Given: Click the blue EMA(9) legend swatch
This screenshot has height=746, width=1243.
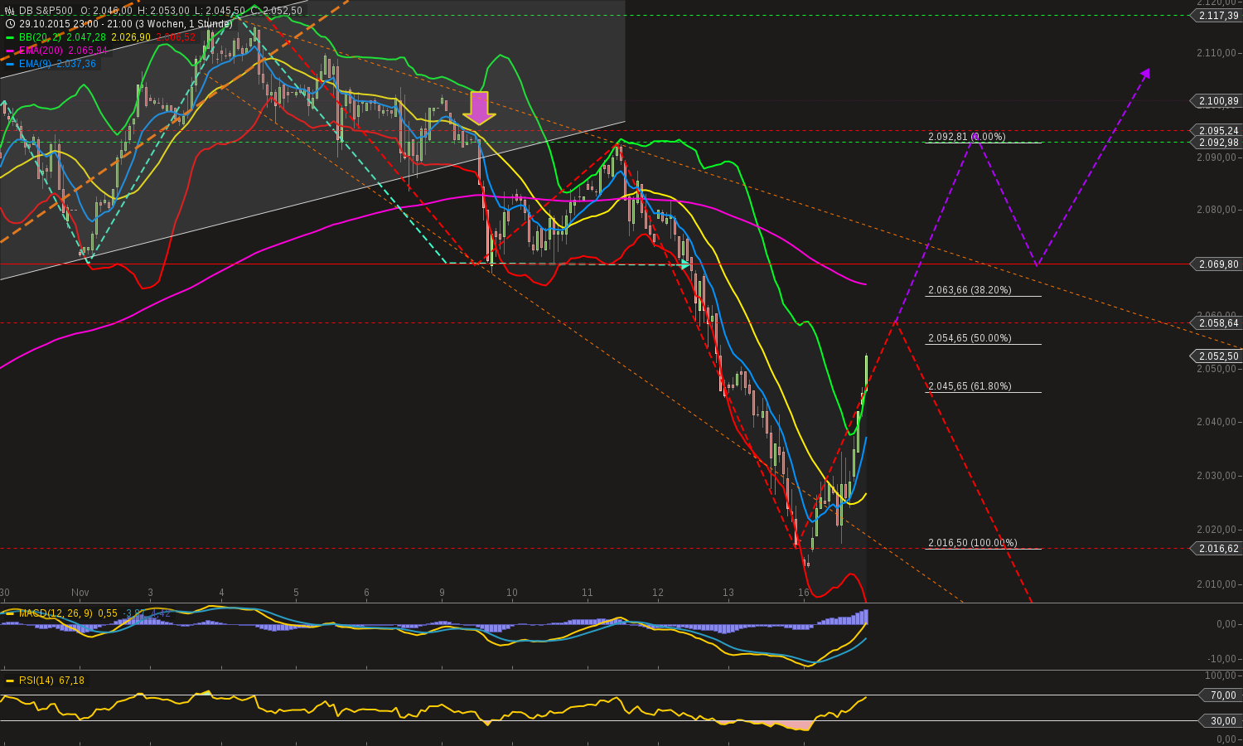Looking at the screenshot, I should pos(10,64).
